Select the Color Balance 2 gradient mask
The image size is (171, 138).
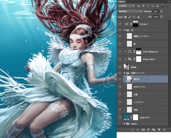[139, 52]
